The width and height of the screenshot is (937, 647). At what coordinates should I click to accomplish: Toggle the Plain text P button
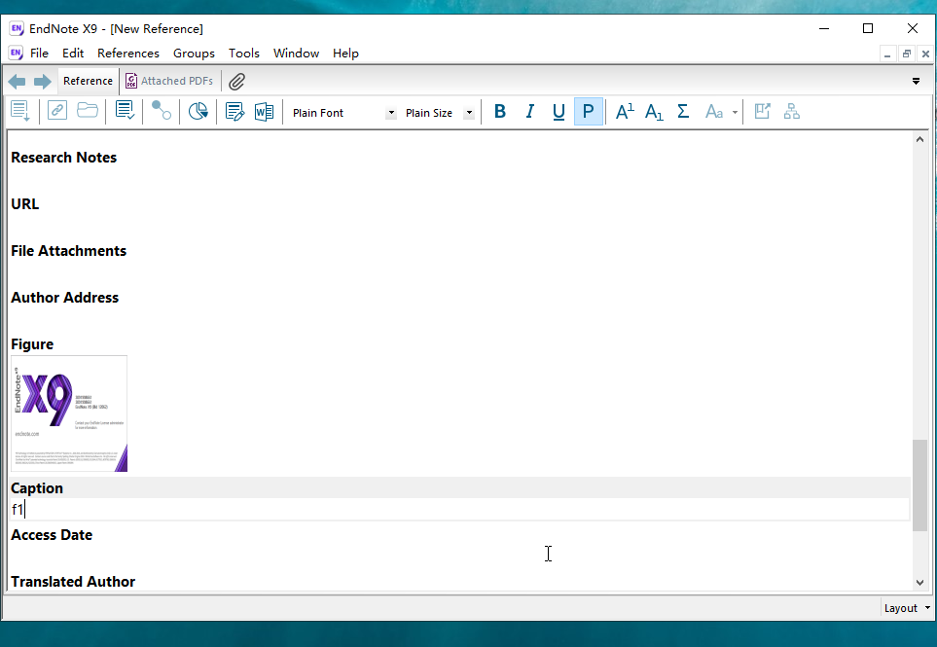tap(588, 112)
